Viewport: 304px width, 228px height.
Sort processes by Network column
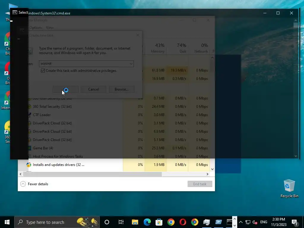(x=201, y=48)
